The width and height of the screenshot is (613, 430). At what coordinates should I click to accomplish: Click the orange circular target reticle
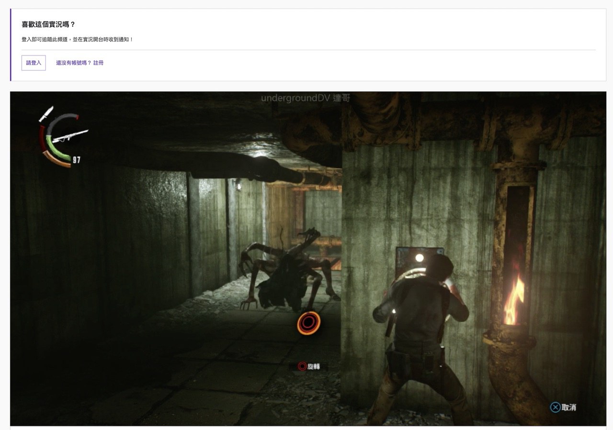pos(308,323)
